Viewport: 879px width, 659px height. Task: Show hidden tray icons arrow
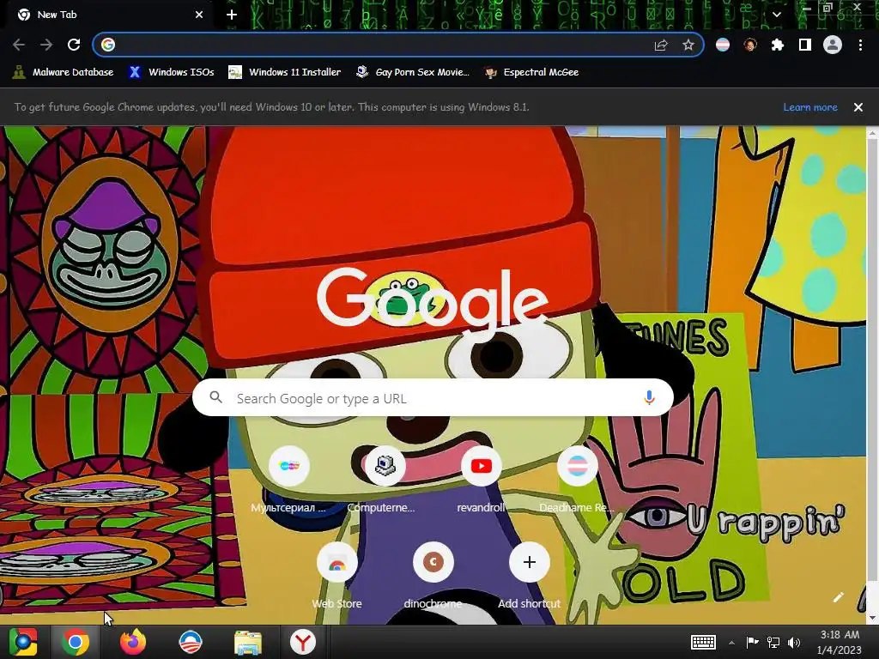point(731,643)
